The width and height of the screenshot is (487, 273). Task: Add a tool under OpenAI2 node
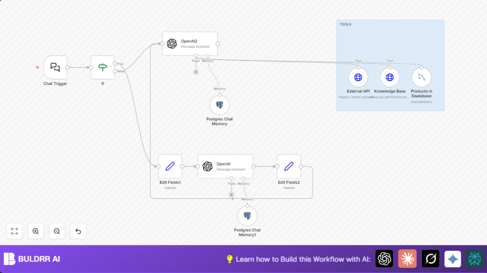pyautogui.click(x=195, y=72)
